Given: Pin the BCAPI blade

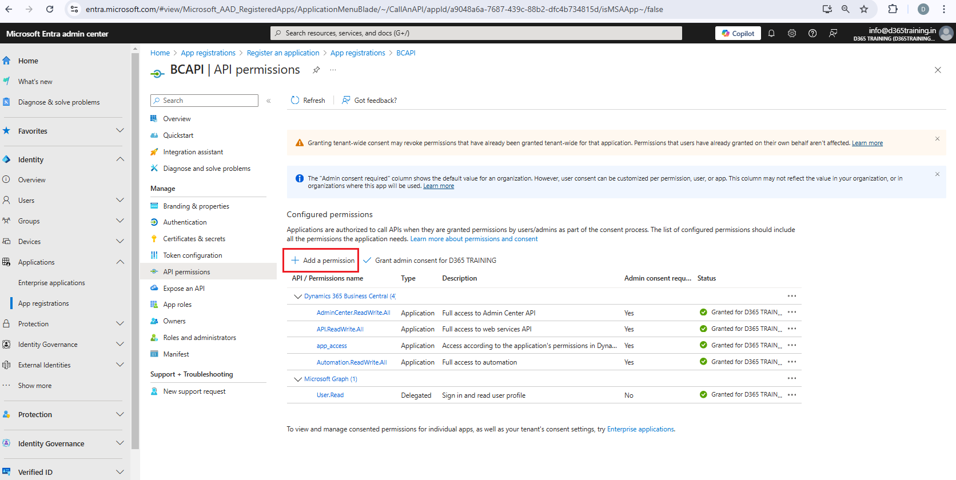Looking at the screenshot, I should [316, 70].
